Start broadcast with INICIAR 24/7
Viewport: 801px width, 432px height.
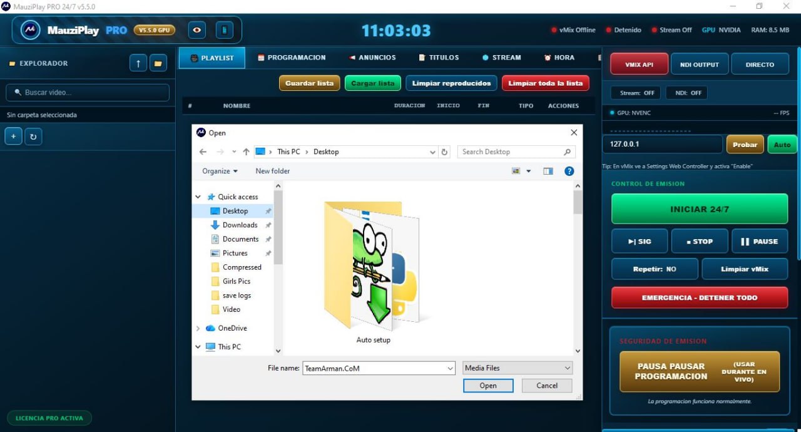tap(700, 209)
